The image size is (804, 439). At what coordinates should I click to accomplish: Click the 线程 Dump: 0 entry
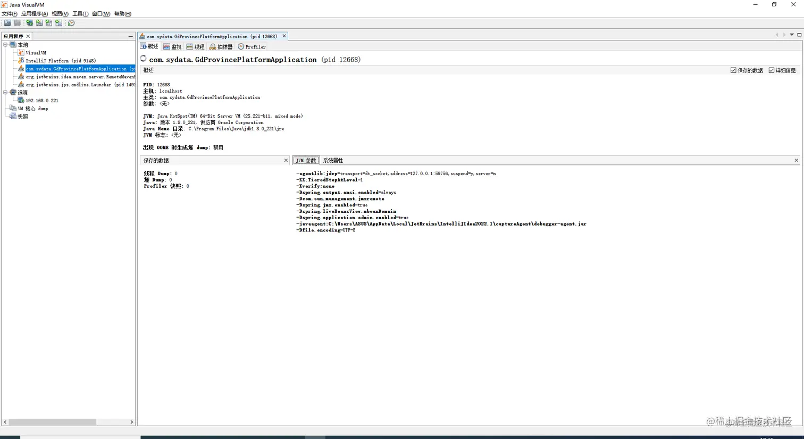(x=161, y=173)
